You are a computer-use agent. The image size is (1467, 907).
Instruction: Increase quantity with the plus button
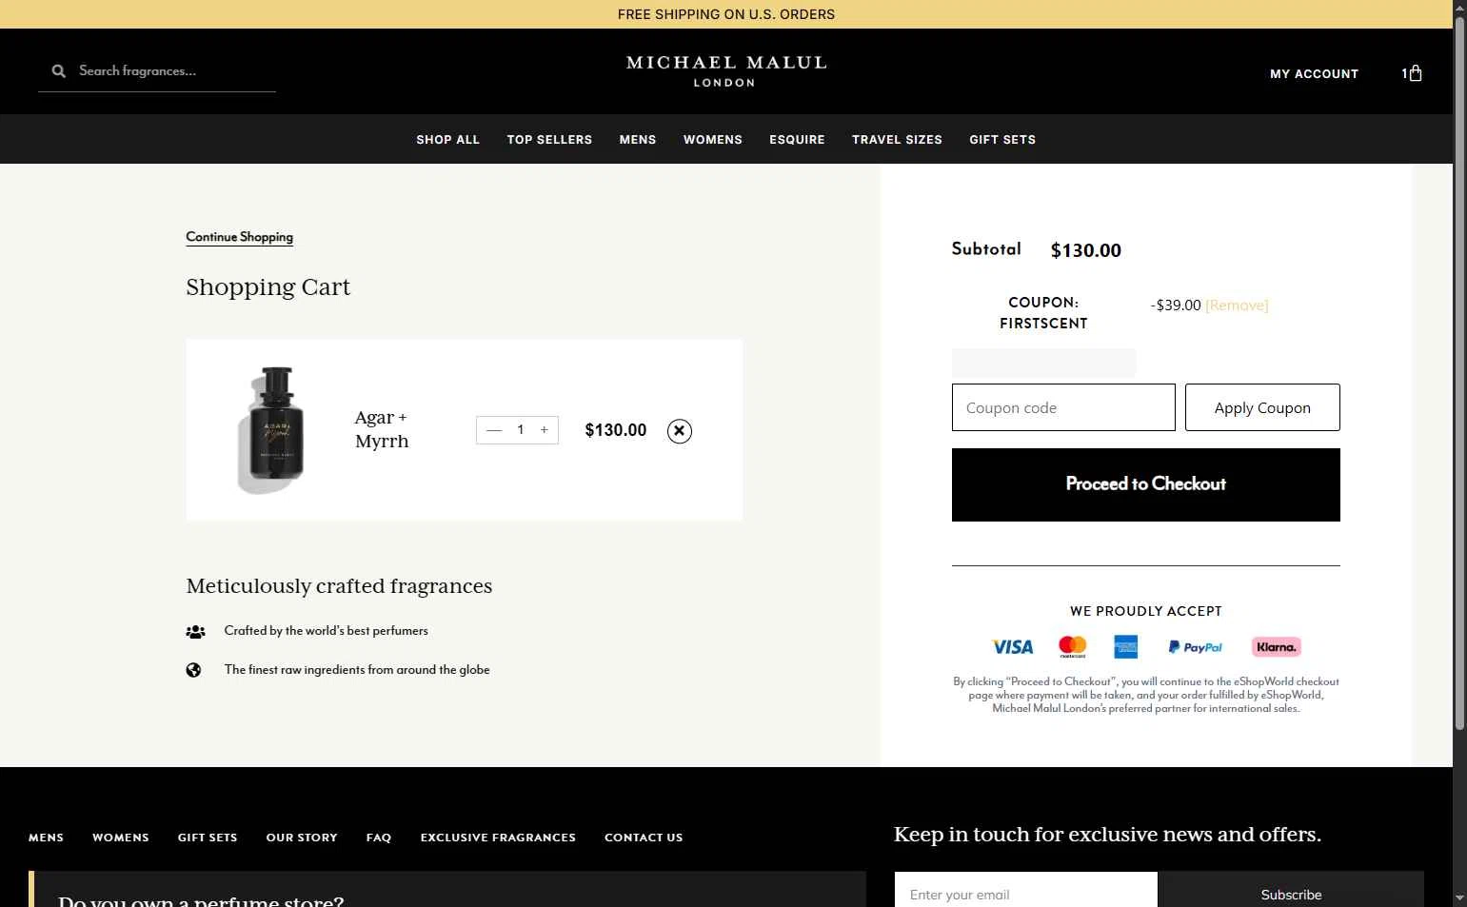[545, 430]
